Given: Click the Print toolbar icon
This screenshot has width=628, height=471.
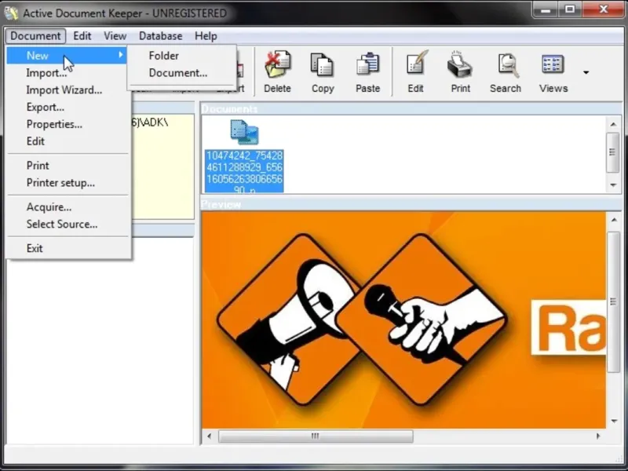Looking at the screenshot, I should pos(461,72).
